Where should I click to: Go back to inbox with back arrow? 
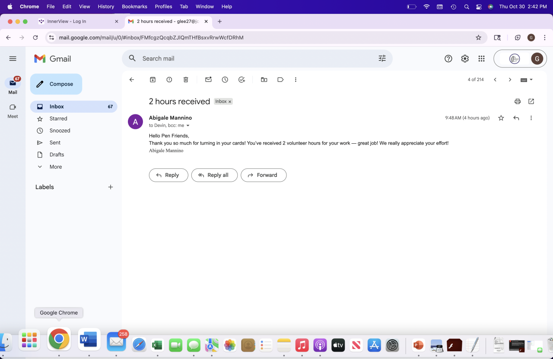pos(132,80)
